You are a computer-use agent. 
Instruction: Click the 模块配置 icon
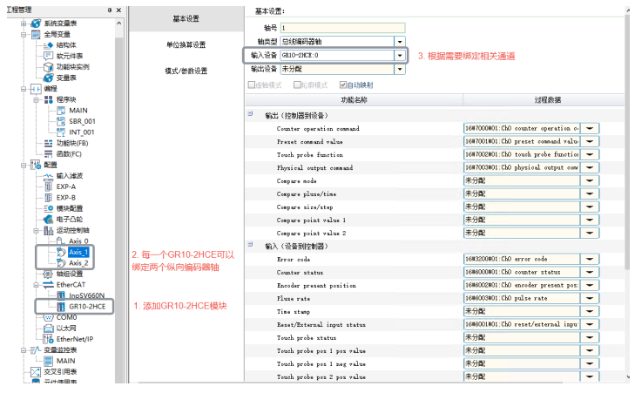[48, 208]
